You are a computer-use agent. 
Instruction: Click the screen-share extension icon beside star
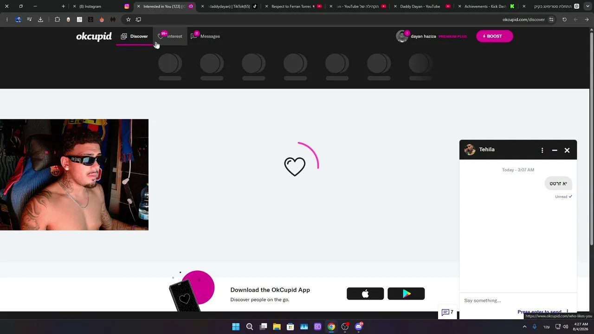(138, 19)
